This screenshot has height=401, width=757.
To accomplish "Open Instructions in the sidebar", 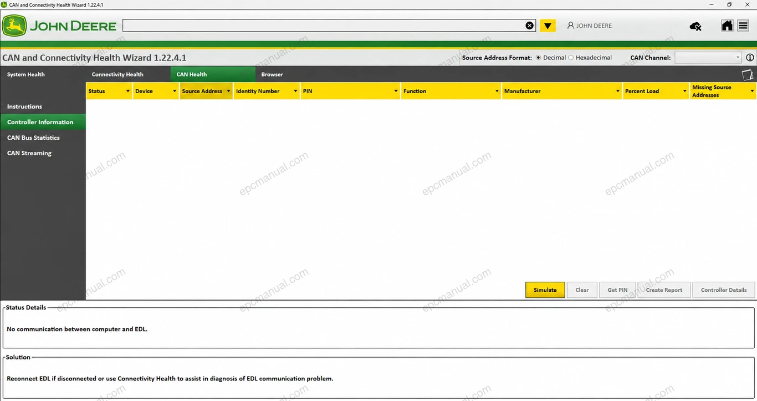I will [24, 106].
